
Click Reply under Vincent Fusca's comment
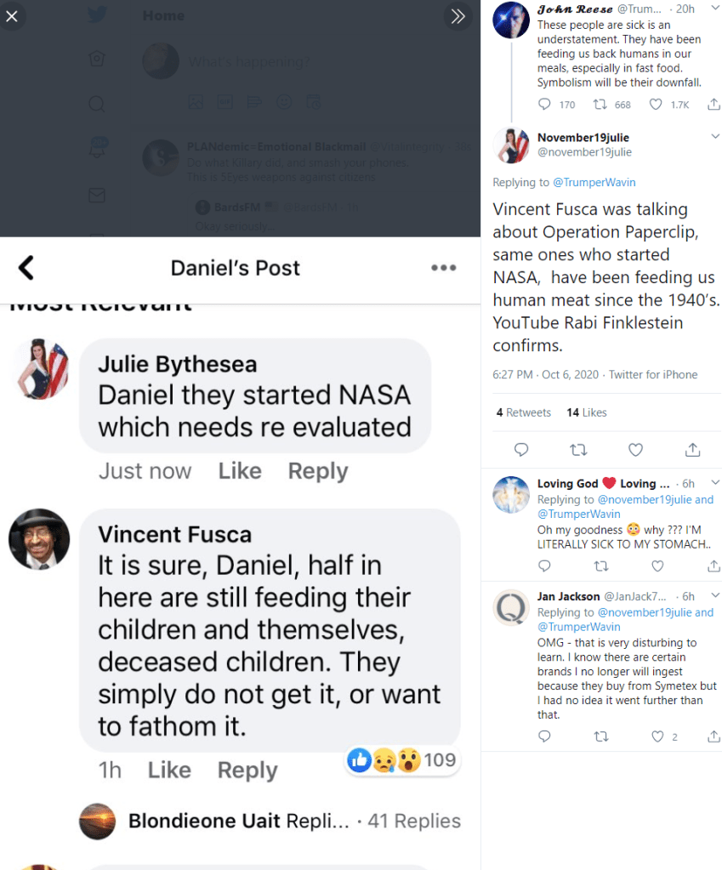tap(247, 770)
